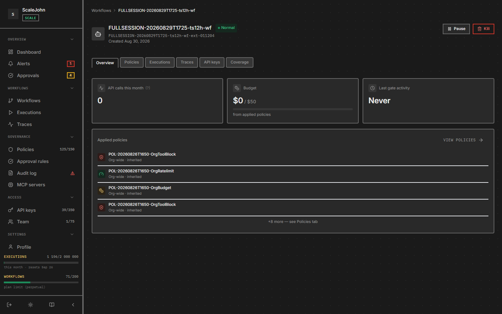Kill the workflow
502x314 pixels.
coord(483,29)
